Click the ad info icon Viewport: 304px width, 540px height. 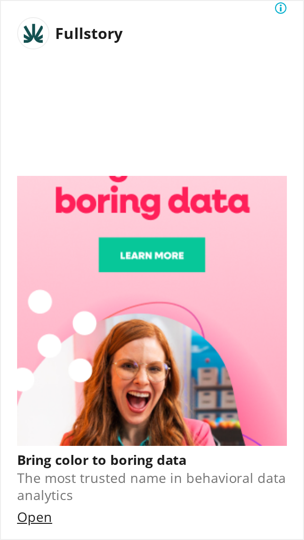tap(281, 8)
